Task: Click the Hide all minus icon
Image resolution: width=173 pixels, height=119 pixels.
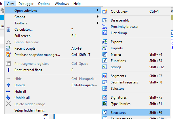Action: 8,91
